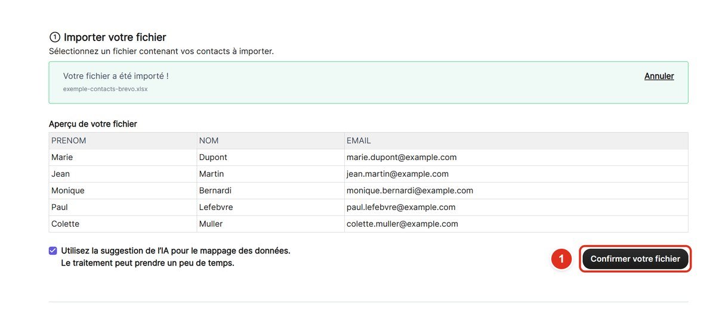Click the Paul first-name cell
The width and height of the screenshot is (716, 316).
click(x=123, y=208)
